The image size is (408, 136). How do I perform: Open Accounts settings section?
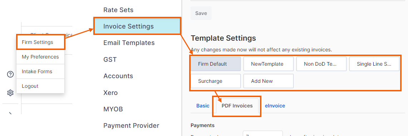point(118,76)
